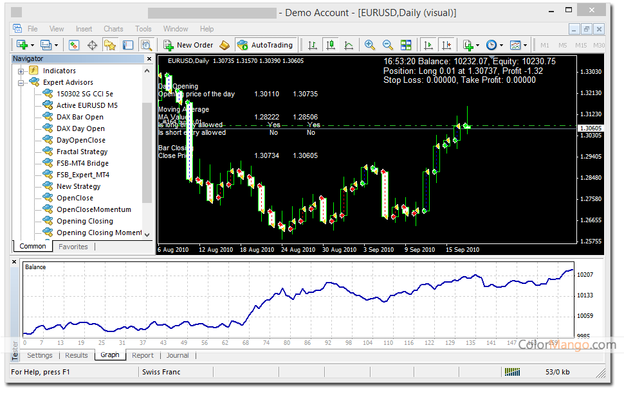Collapse the Expert Advisors tree node

click(x=21, y=83)
